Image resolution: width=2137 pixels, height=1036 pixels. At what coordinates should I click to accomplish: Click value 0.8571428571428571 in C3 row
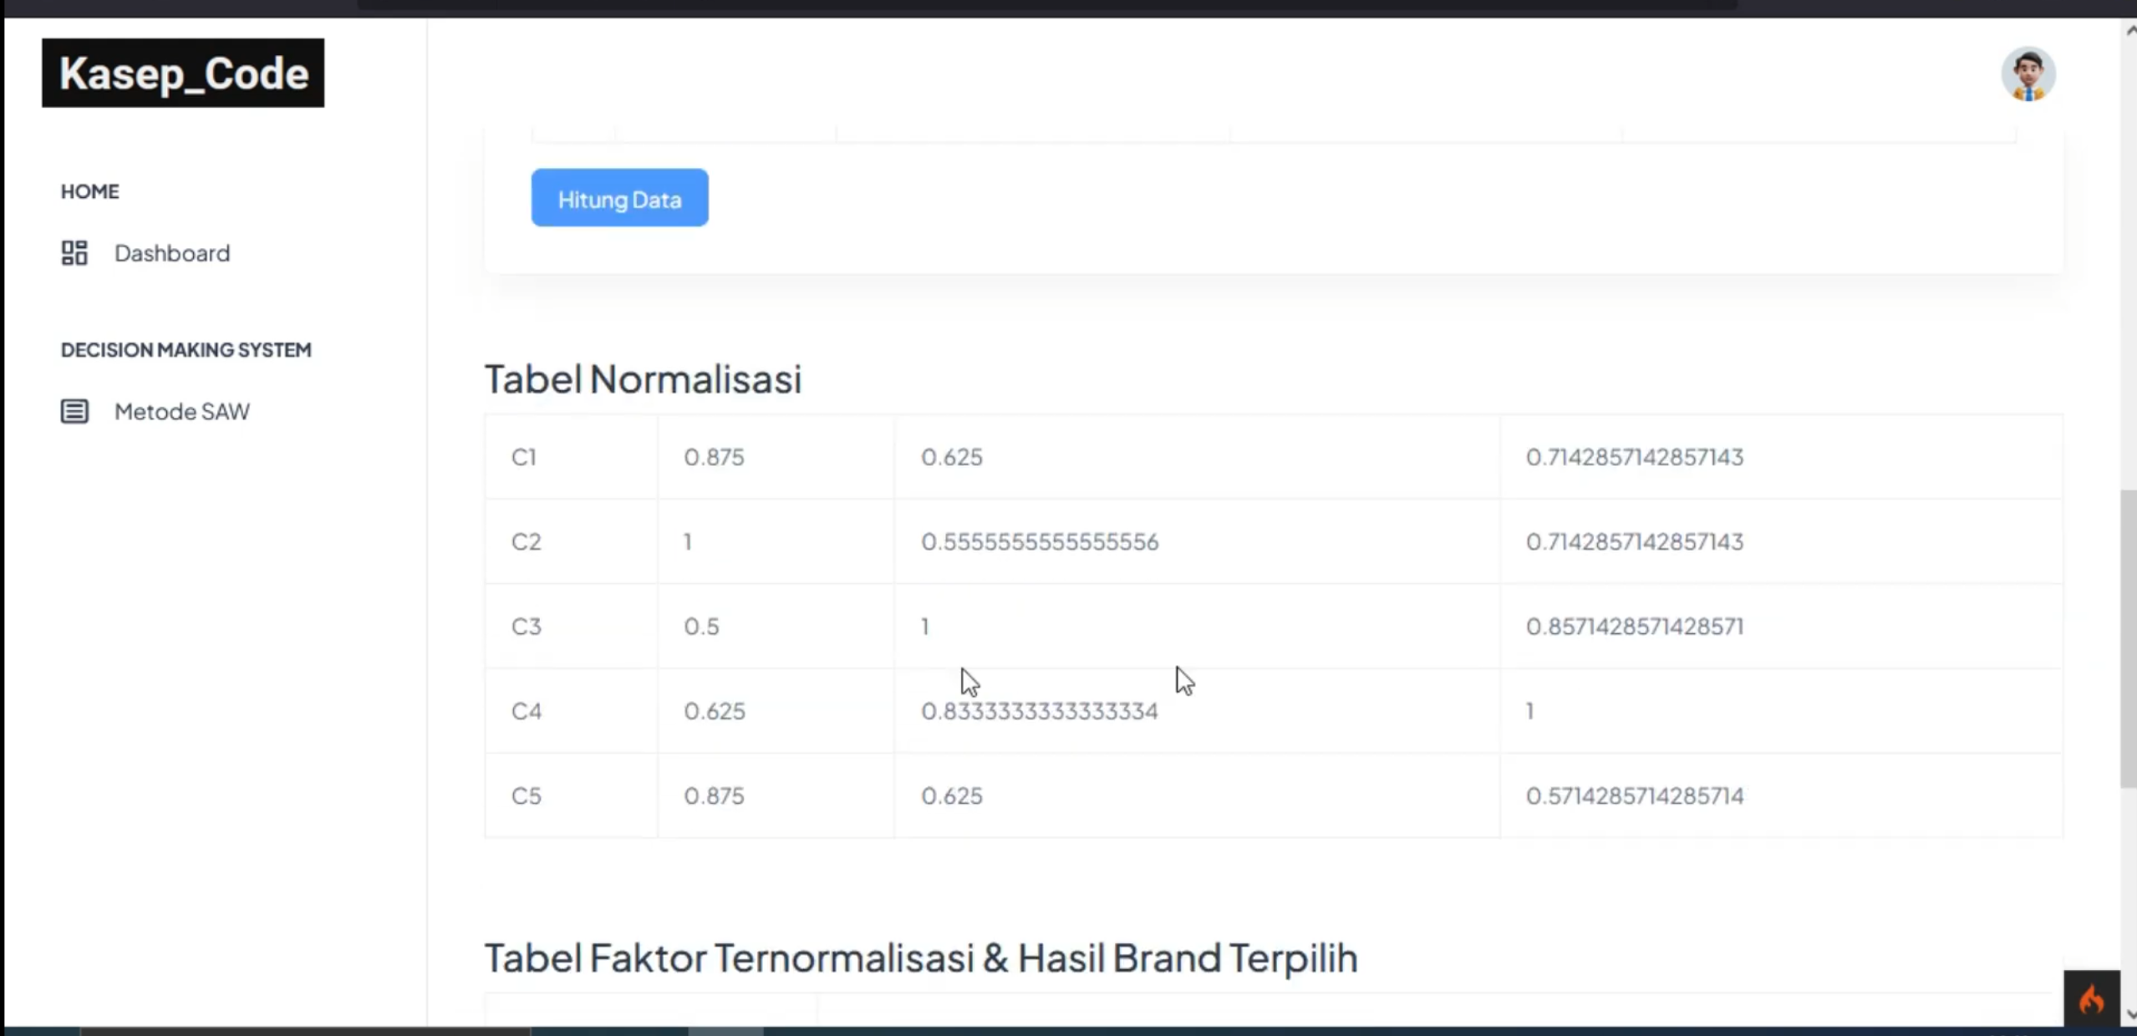tap(1634, 626)
